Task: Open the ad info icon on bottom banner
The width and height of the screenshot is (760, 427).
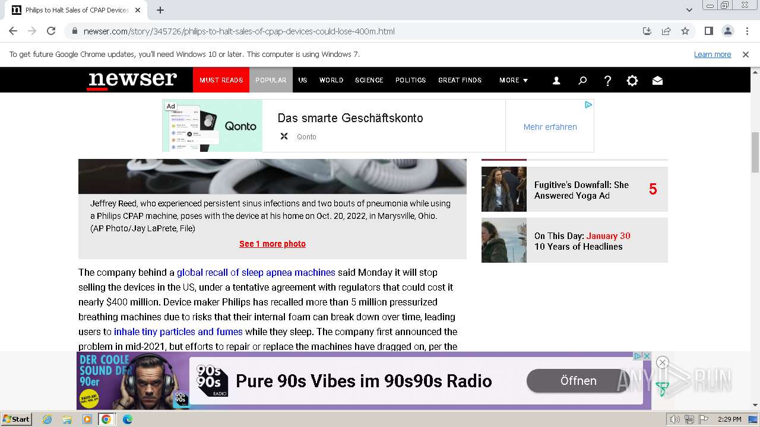Action: 638,356
